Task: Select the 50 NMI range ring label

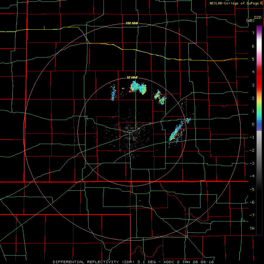Action: [x=132, y=78]
